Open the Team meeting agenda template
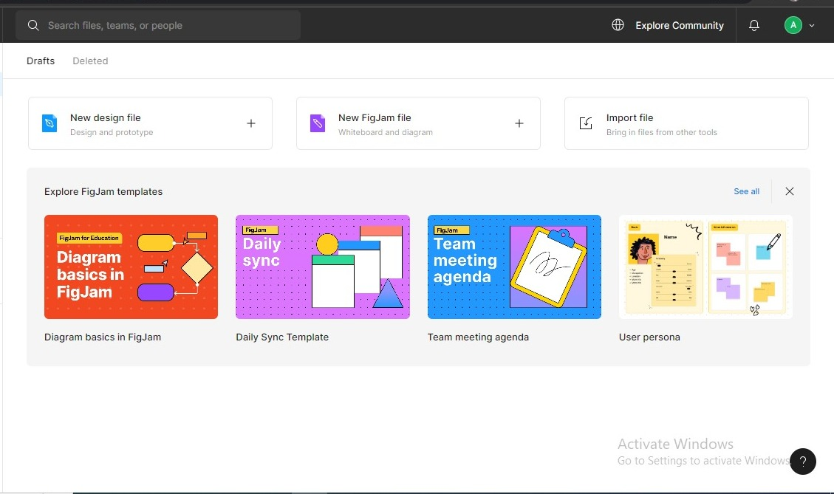Screen dimensions: 834x494 (x=513, y=267)
